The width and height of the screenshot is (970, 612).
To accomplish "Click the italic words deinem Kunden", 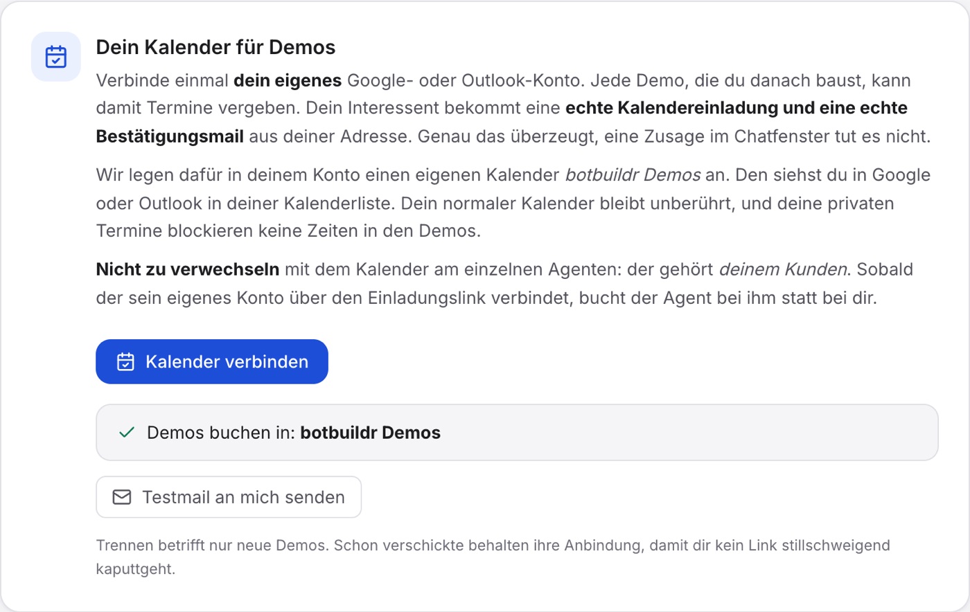I will [x=783, y=269].
